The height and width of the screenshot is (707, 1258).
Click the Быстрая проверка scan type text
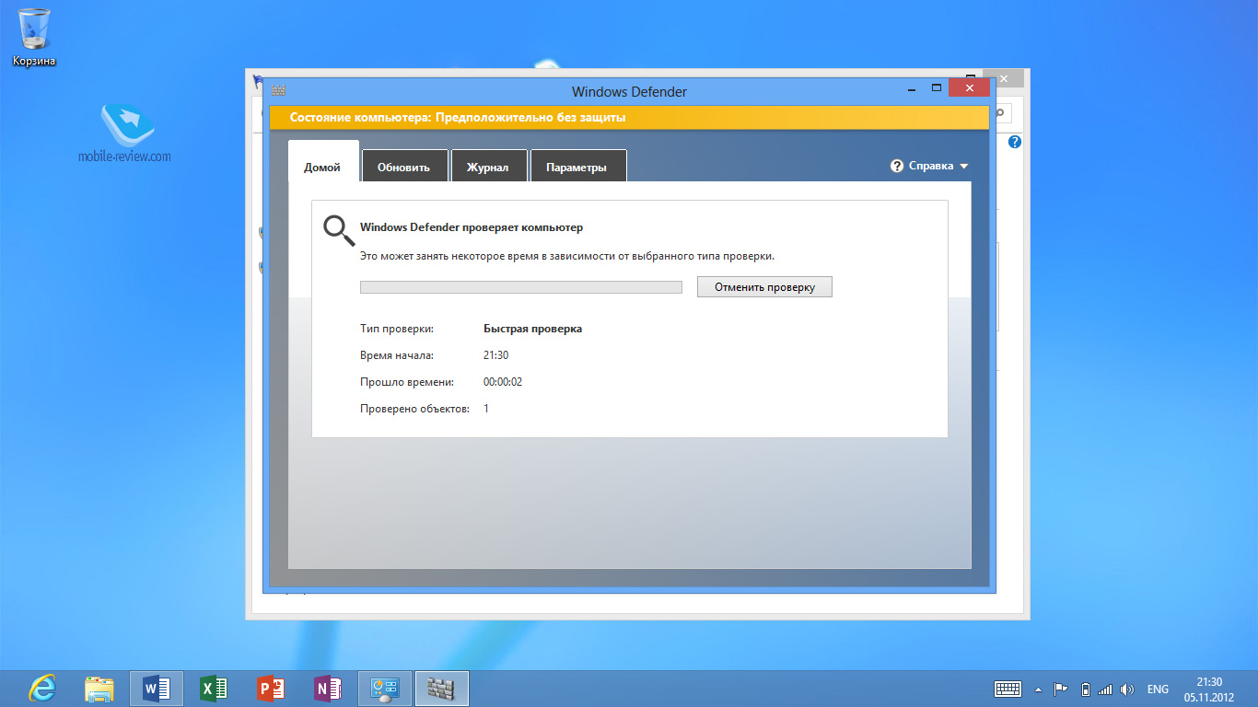(532, 328)
